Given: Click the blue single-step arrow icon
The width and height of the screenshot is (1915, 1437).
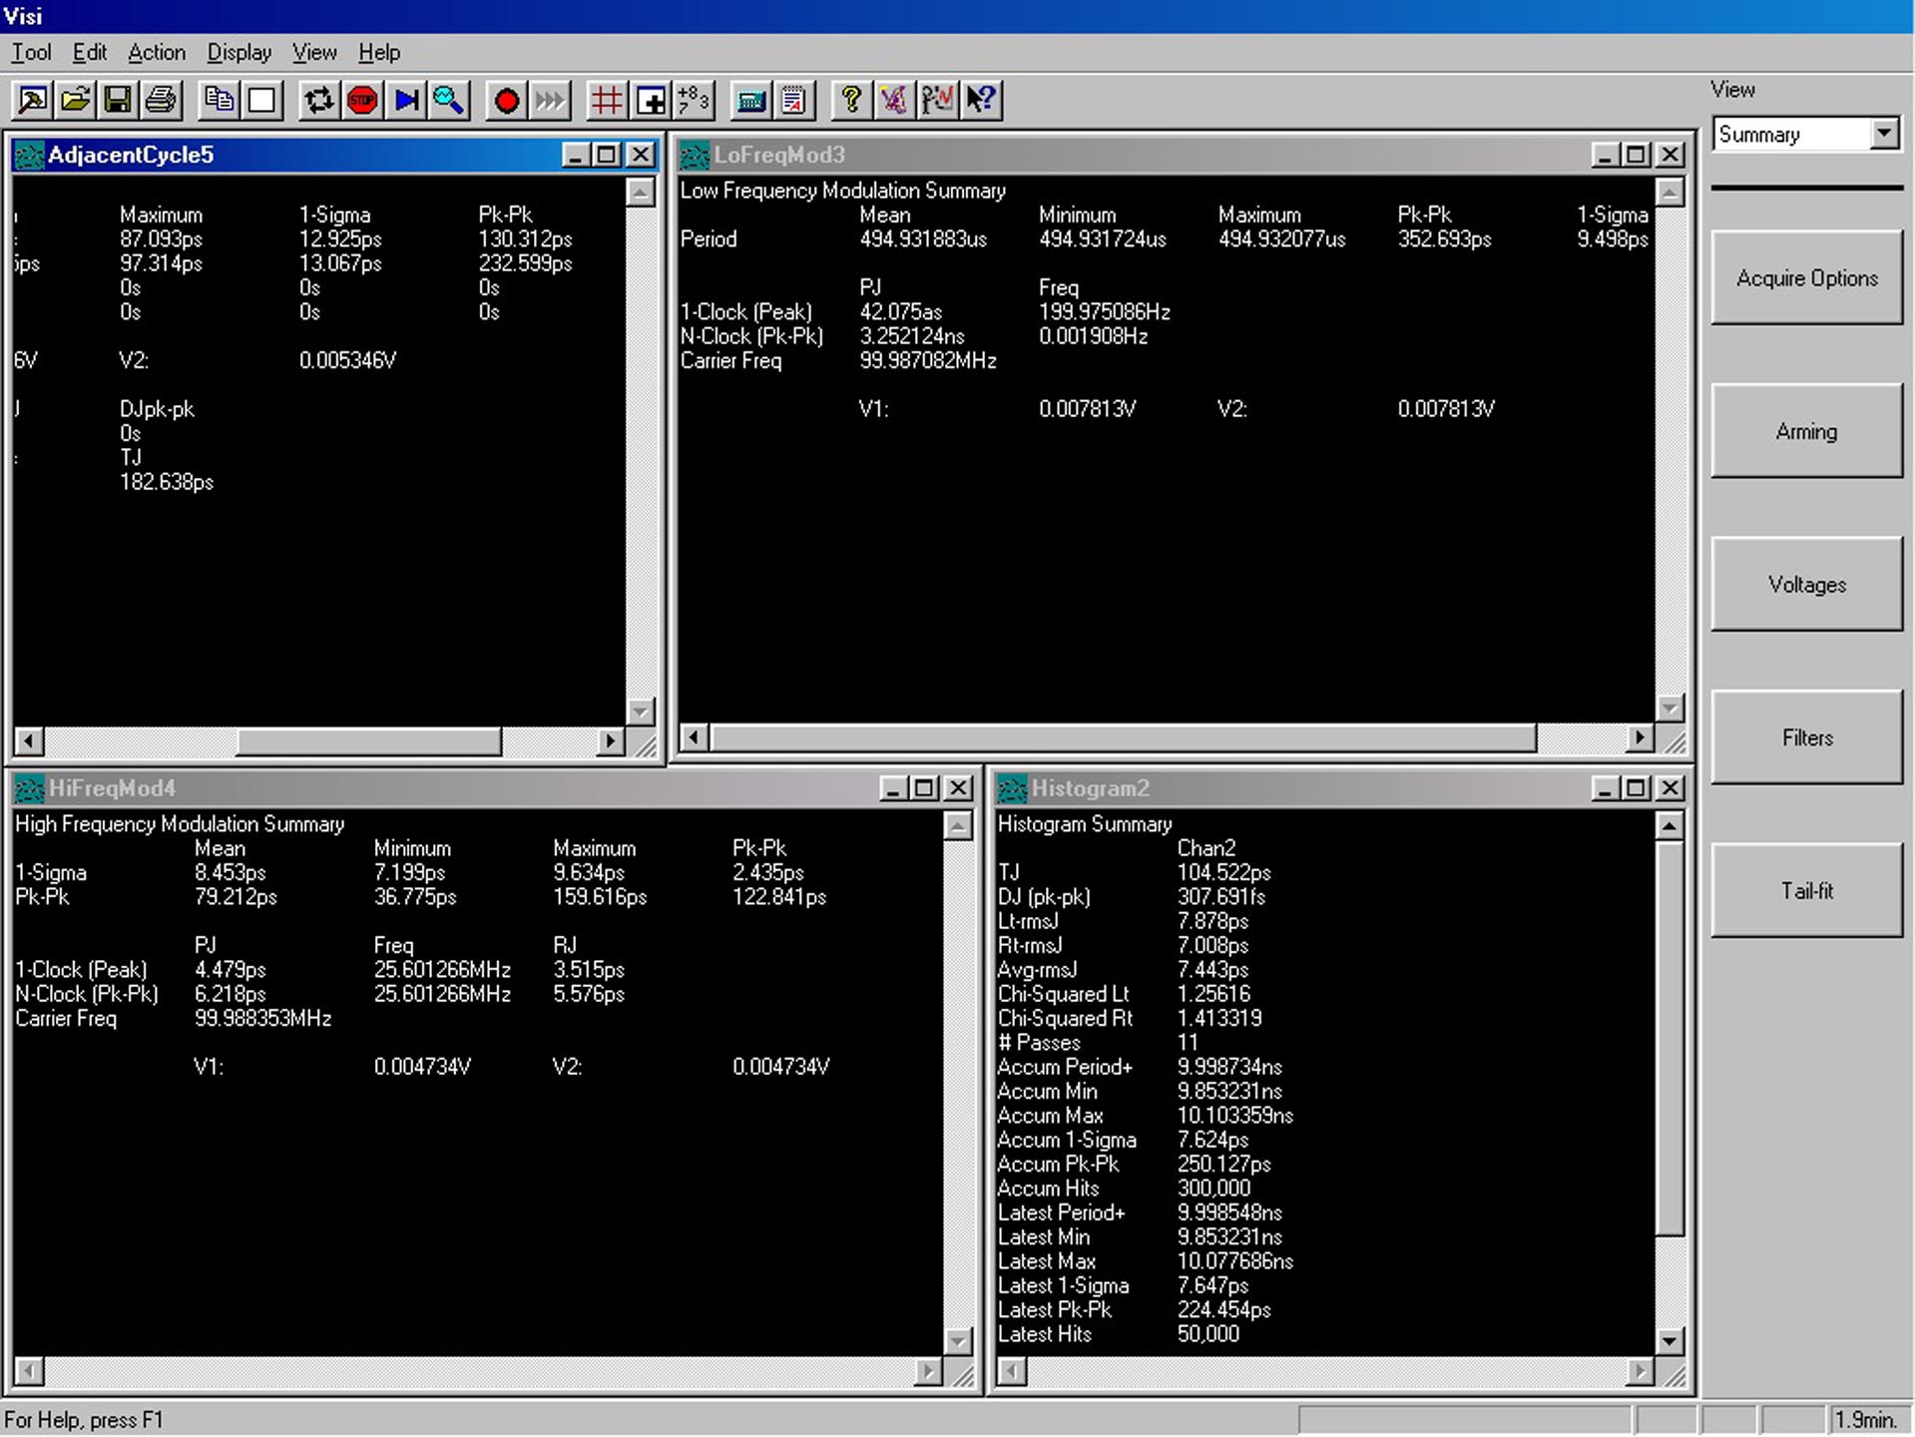Looking at the screenshot, I should (406, 100).
